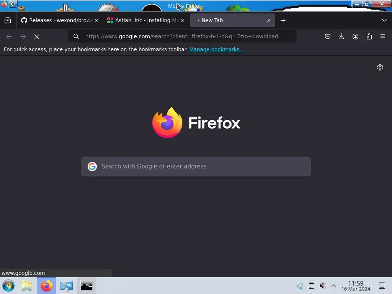392x294 pixels.
Task: Open the Firefox application menu
Action: pos(383,36)
